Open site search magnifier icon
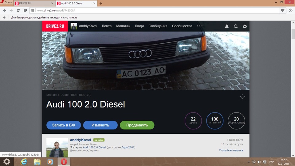The height and width of the screenshot is (166, 295). pyautogui.click(x=236, y=26)
